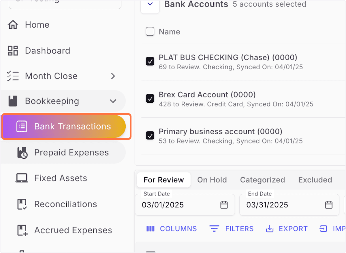Viewport: 346px width, 253px height.
Task: Expand the Month Close section
Action: point(113,76)
